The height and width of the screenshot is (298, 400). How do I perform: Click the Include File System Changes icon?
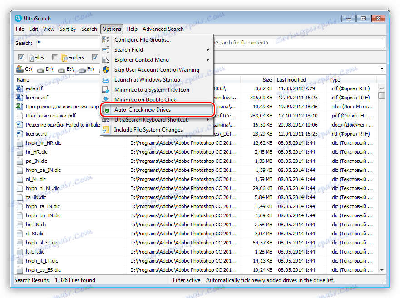tap(106, 130)
